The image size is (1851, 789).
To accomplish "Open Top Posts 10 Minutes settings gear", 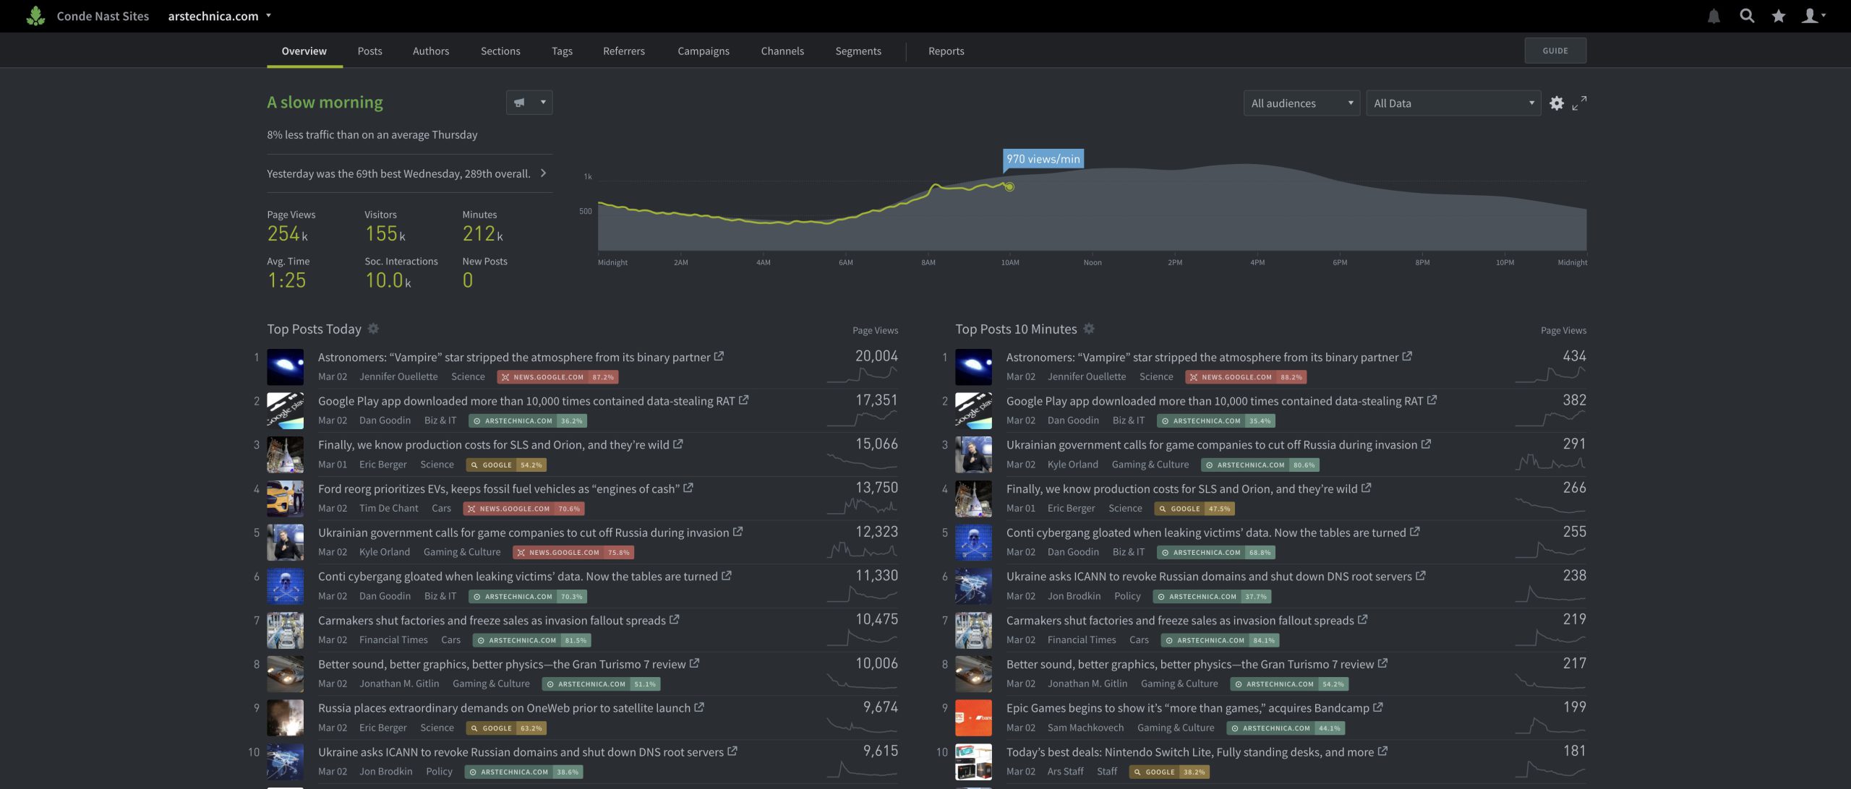I will tap(1088, 329).
